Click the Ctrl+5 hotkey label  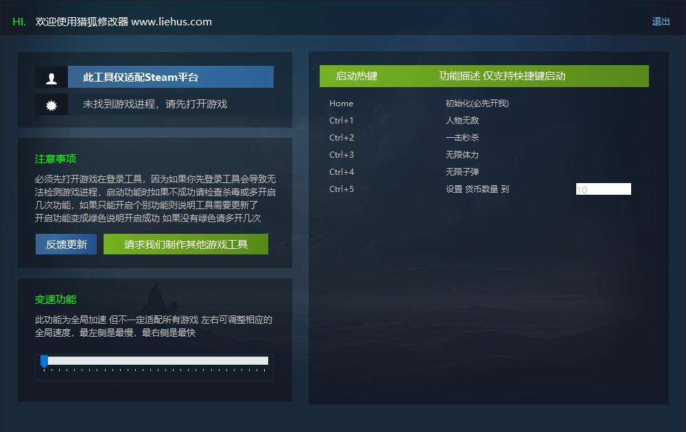point(342,189)
